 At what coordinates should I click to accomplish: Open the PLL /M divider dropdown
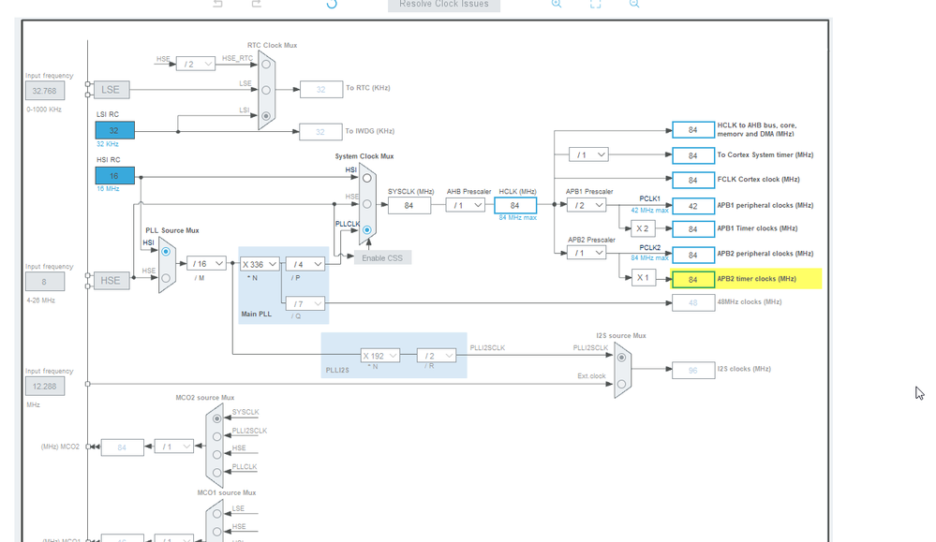click(x=206, y=264)
